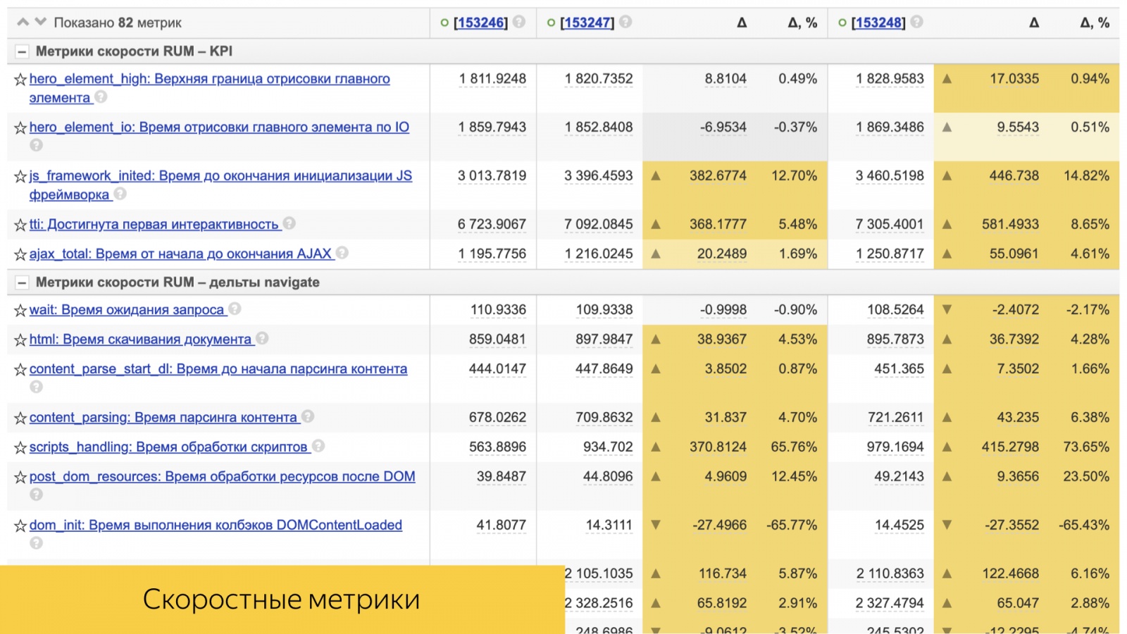1127x634 pixels.
Task: Open help icon next to [153248] column
Action: pos(915,22)
